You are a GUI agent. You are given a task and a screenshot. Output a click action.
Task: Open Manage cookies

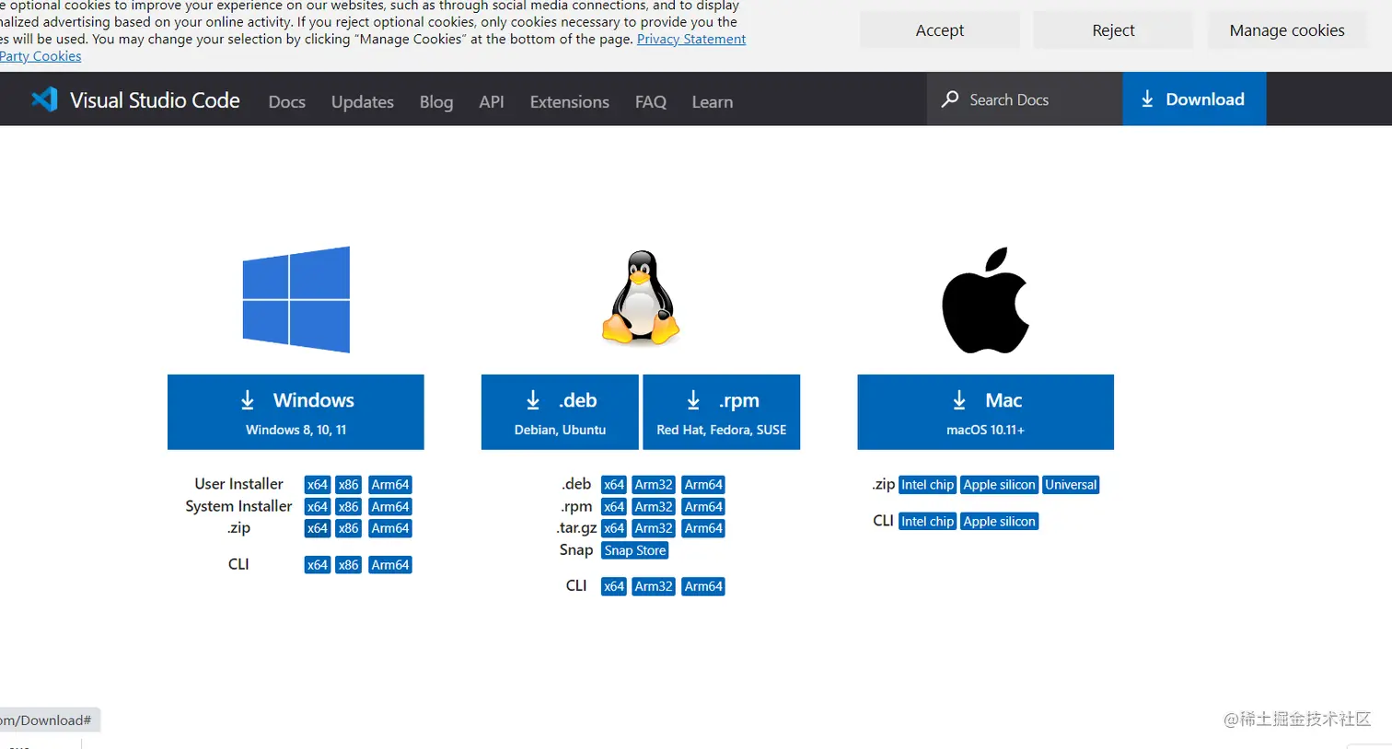pos(1287,30)
